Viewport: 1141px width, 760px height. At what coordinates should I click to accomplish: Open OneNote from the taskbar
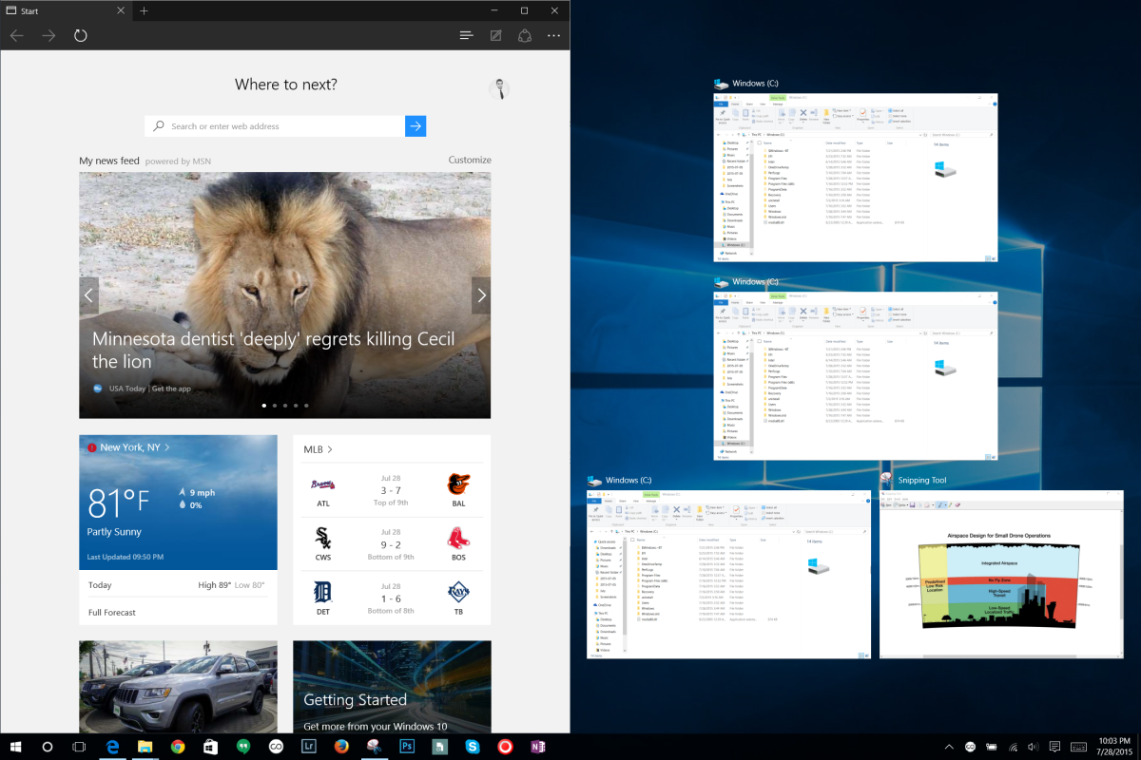(538, 747)
